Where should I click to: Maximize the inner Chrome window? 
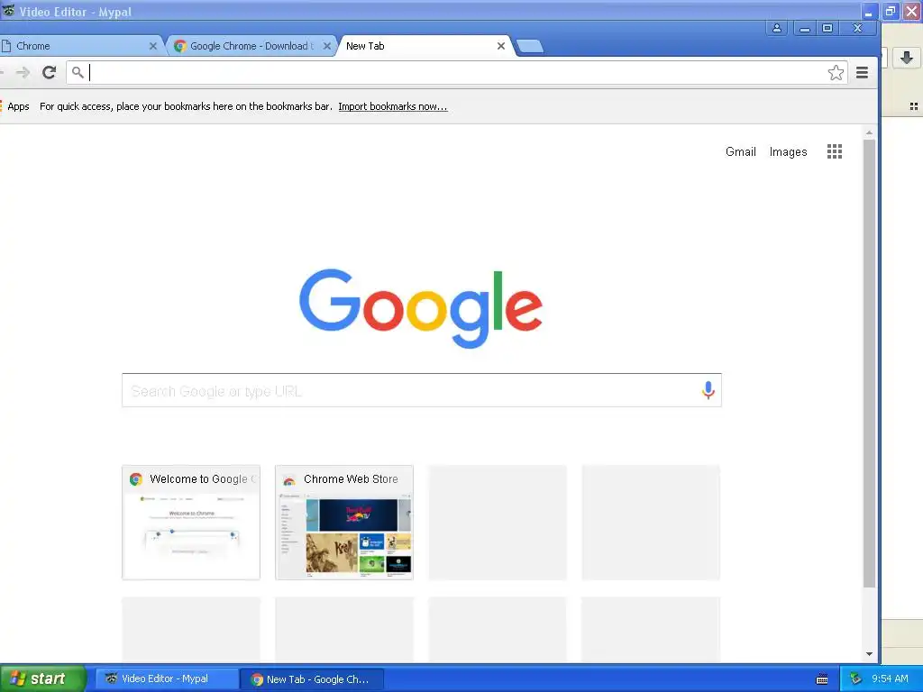827,28
